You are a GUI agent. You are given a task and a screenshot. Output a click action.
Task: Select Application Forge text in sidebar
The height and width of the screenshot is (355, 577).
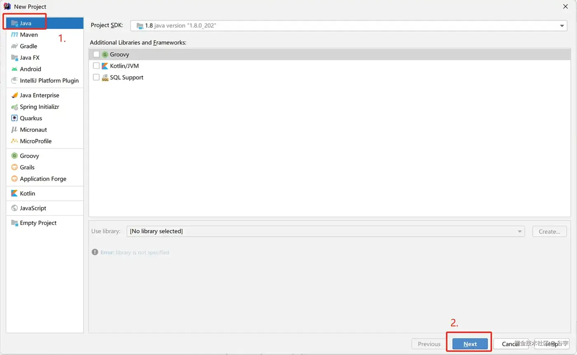pos(43,179)
